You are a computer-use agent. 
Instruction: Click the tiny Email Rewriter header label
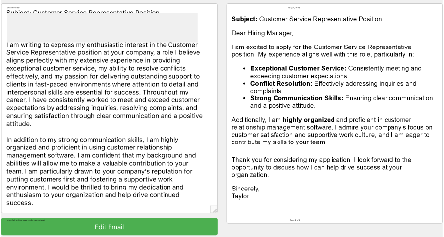(x=12, y=8)
